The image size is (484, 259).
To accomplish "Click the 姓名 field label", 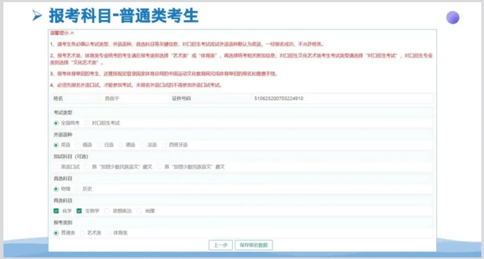I will (x=58, y=99).
